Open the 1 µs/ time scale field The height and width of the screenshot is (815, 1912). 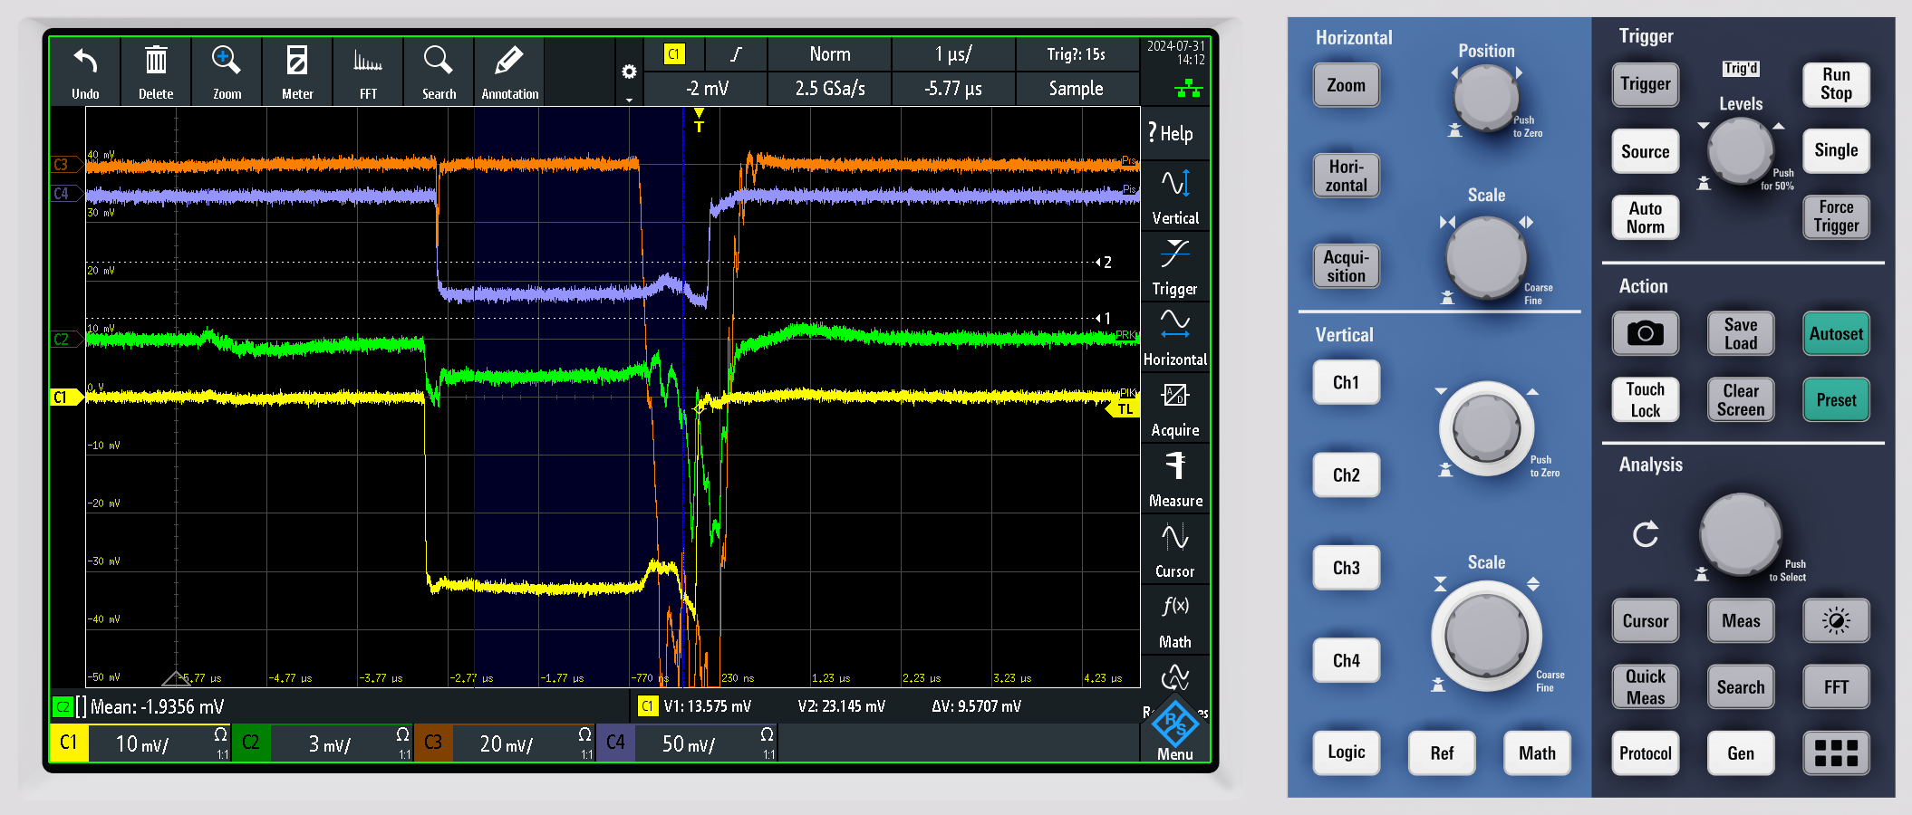(x=952, y=54)
